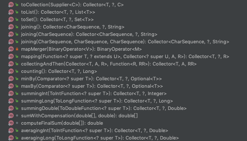This screenshot has height=141, width=247.
Task: Click the method icon next to averagingLong
Action: 11,138
